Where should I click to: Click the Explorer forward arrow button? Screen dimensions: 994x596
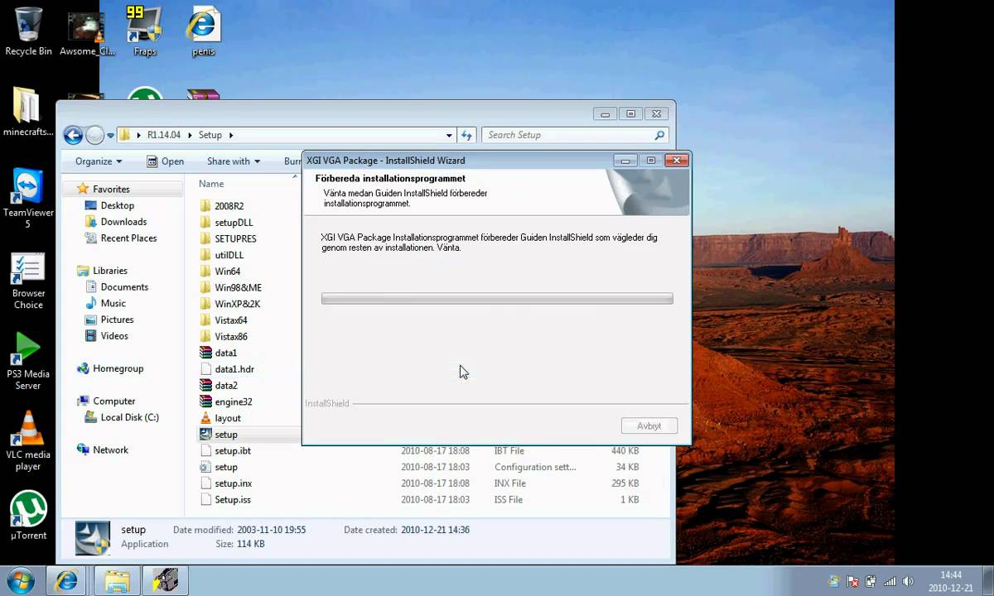point(94,135)
